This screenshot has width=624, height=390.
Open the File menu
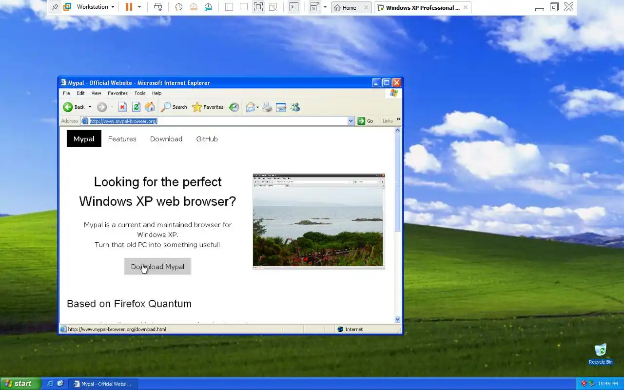tap(66, 93)
